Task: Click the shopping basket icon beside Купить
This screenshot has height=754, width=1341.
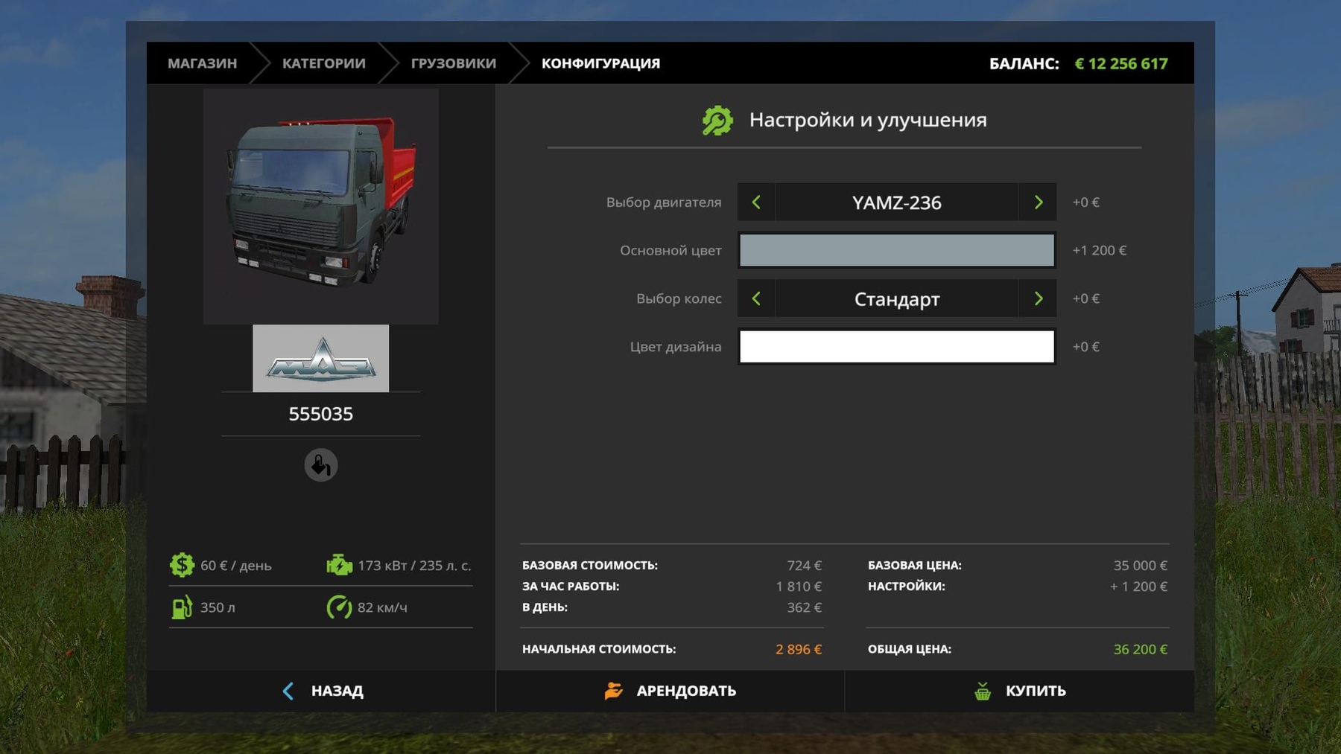Action: click(x=983, y=691)
